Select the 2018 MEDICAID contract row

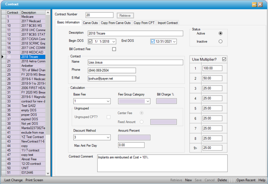[33, 52]
